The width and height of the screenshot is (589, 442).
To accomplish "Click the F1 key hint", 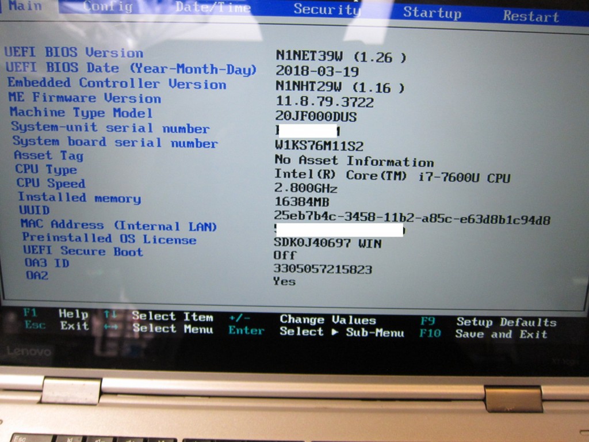I will point(30,313).
